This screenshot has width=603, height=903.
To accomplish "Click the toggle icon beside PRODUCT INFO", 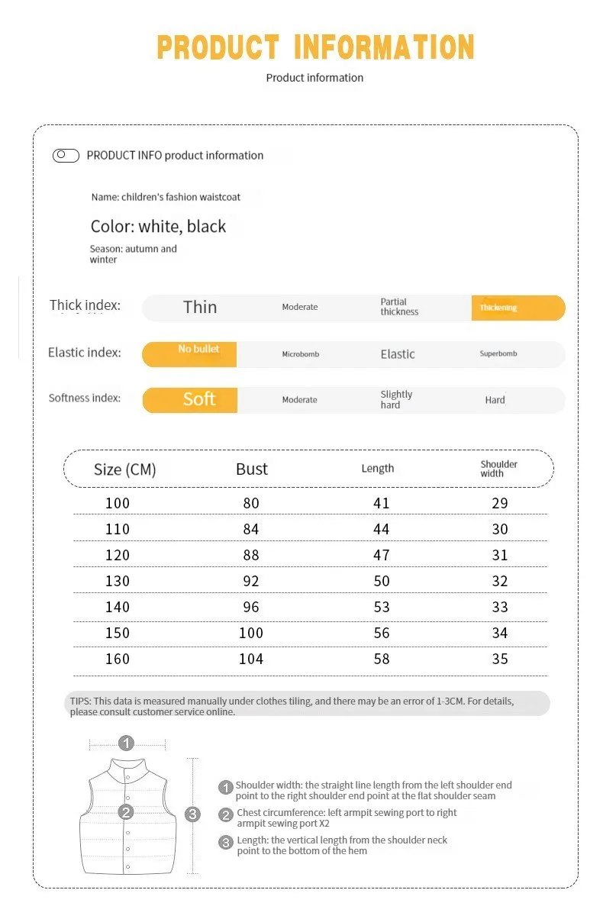I will (x=66, y=156).
